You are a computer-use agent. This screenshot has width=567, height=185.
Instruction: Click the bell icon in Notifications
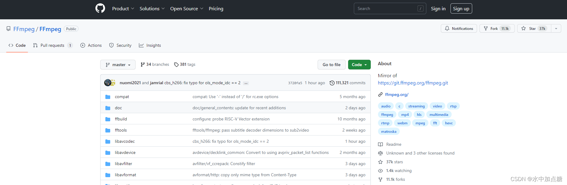447,28
